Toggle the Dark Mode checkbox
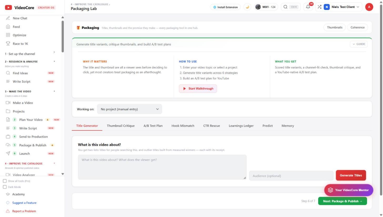Viewport: 383px width, 217px height. coord(5,187)
